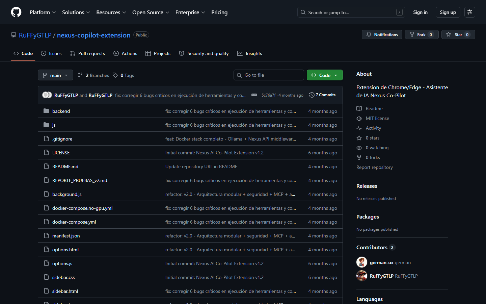This screenshot has height=304, width=486.
Task: Go to the Pull requests tab
Action: (x=87, y=53)
